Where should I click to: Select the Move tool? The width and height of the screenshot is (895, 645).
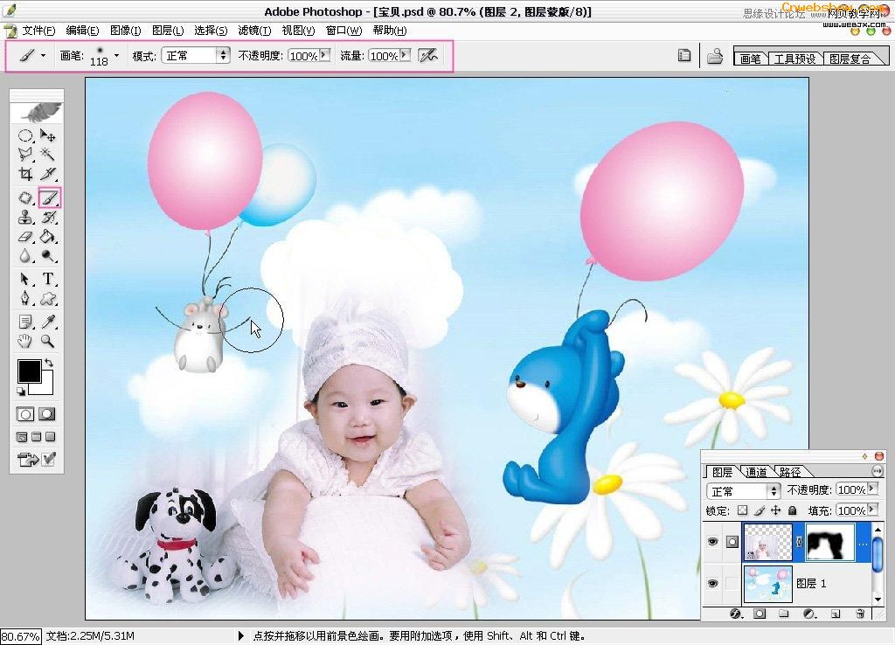click(x=48, y=135)
